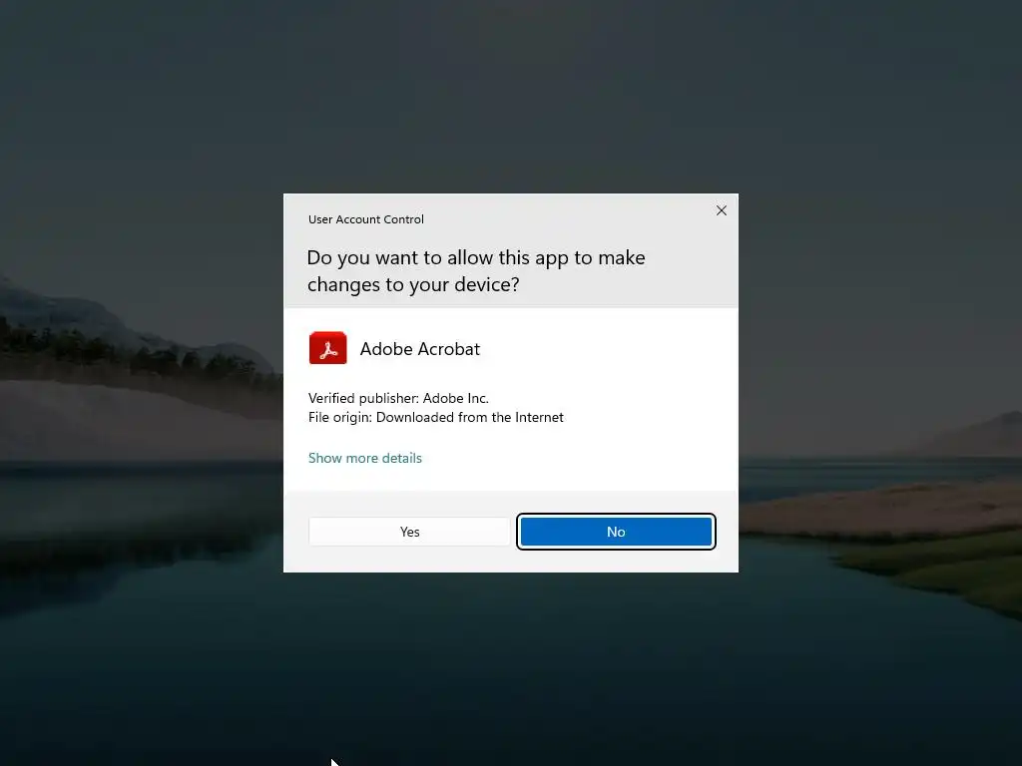This screenshot has height=766, width=1022.
Task: Click the File origin: Downloaded from the Internet line
Action: tap(436, 417)
